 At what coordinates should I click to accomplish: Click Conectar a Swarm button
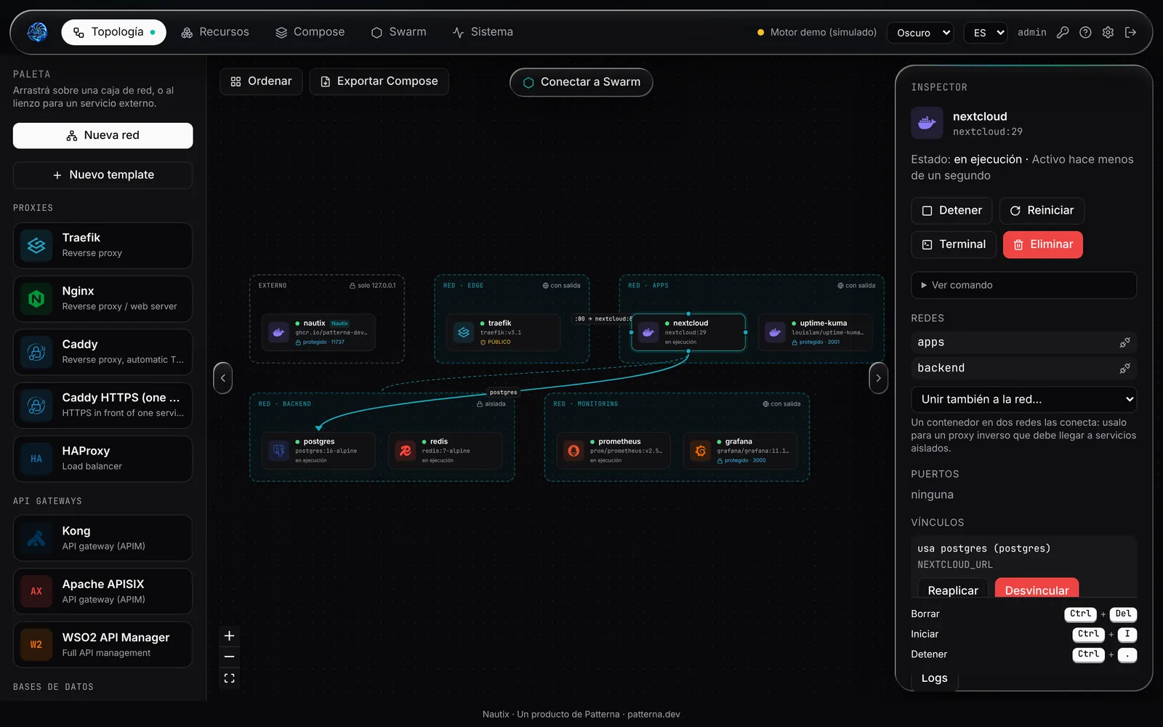point(581,82)
